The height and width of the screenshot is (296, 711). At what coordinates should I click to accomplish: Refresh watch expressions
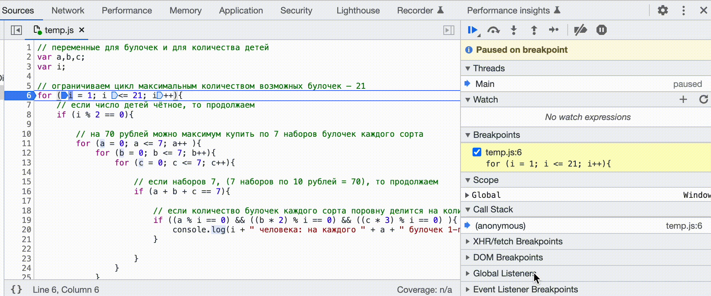[x=703, y=100]
